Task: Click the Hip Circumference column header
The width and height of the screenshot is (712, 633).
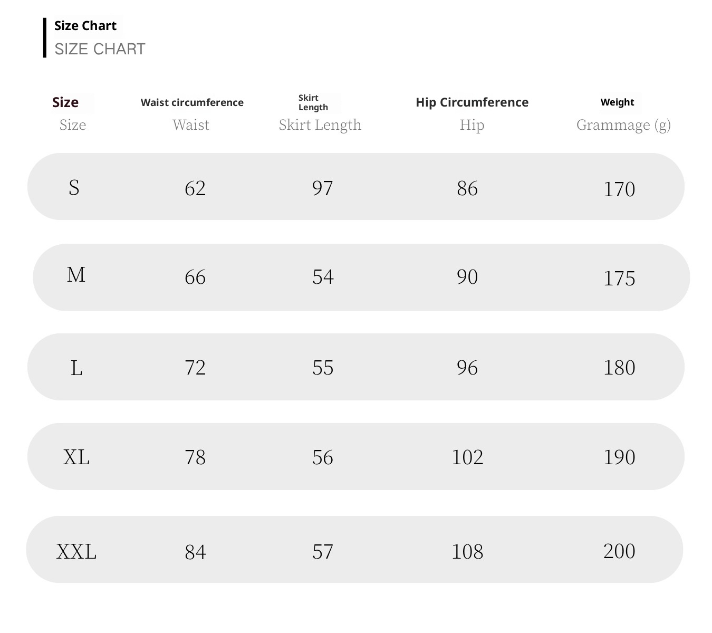Action: point(472,102)
